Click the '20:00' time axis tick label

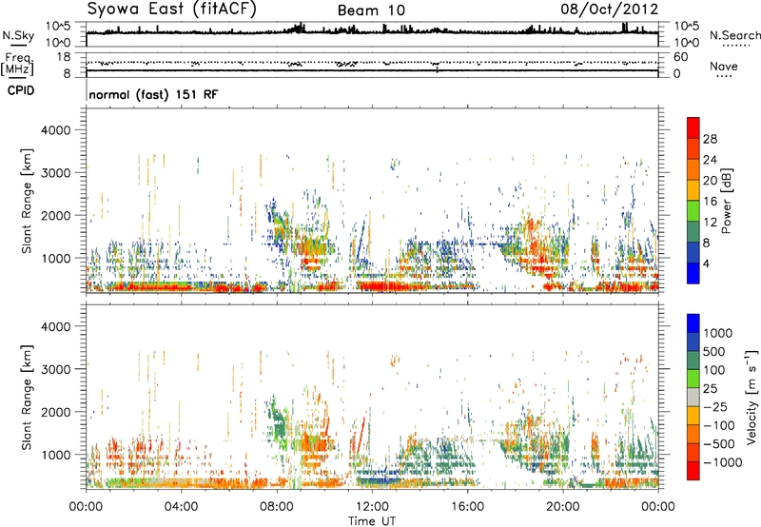coord(562,507)
